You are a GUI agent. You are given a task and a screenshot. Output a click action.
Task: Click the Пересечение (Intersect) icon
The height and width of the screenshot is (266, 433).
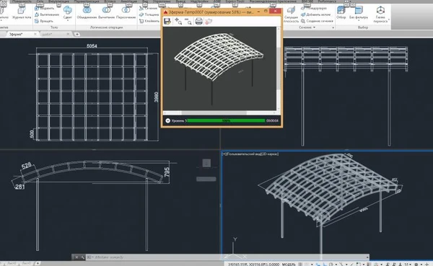(126, 10)
